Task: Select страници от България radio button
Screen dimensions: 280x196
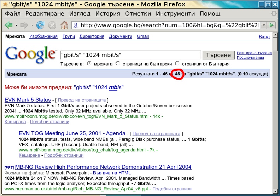Action: click(x=177, y=63)
